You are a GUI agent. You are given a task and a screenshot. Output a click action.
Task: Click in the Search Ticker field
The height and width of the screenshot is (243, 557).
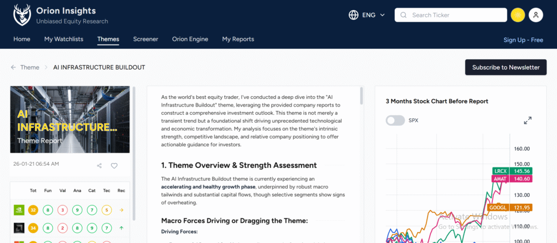451,15
